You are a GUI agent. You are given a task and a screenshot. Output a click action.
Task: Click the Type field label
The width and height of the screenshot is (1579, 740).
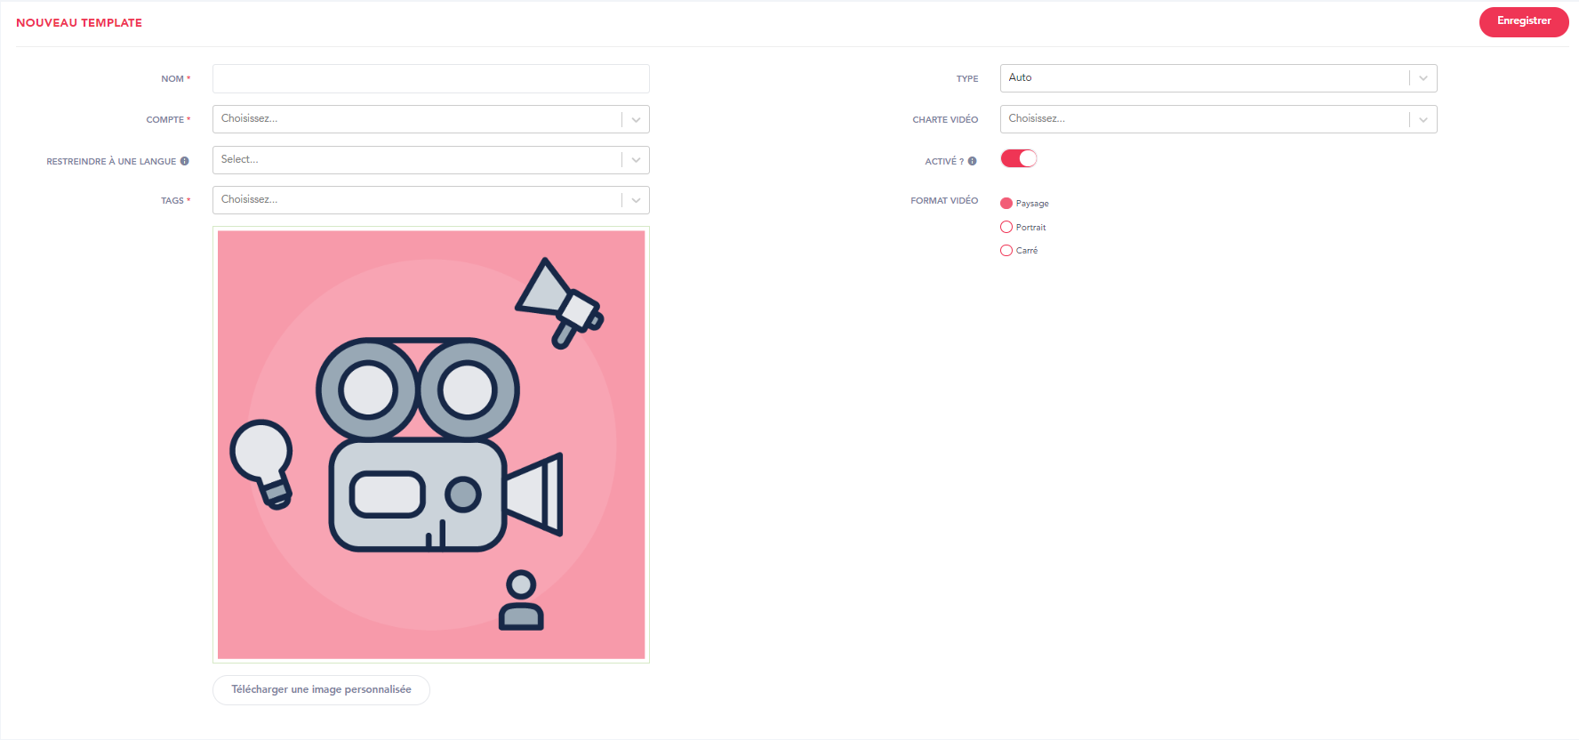[967, 79]
